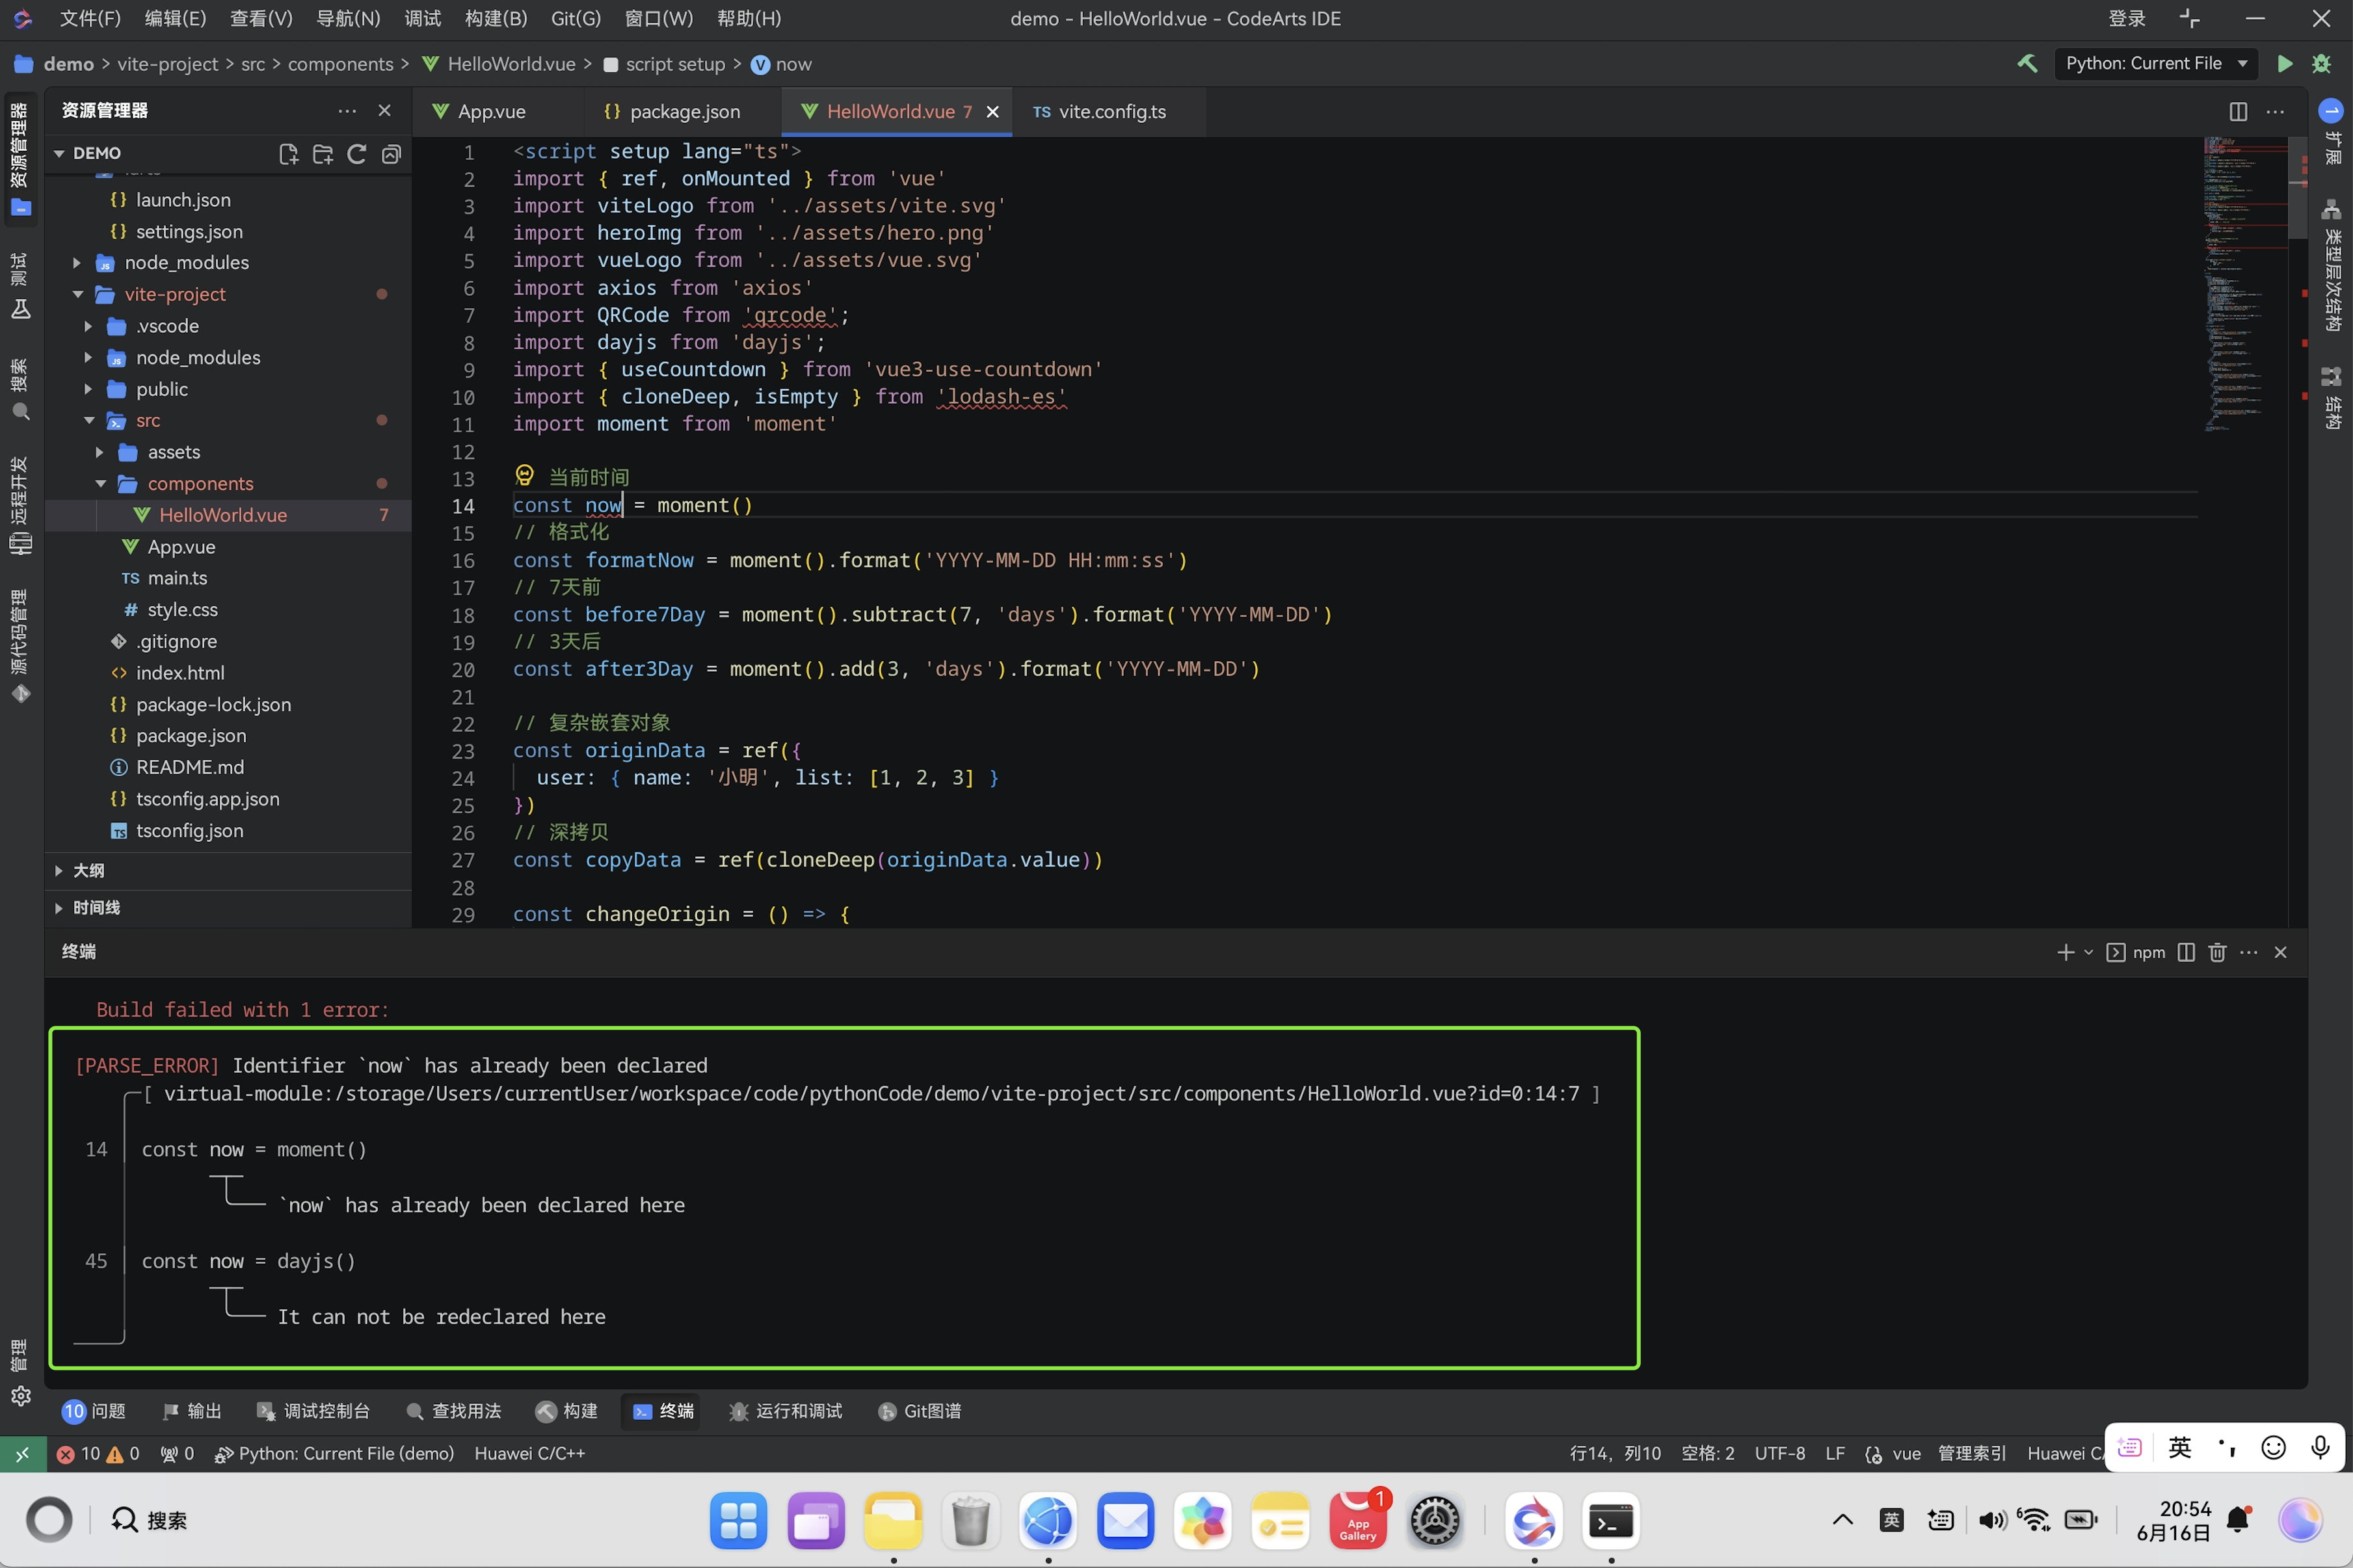Screen dimensions: 2353x1568
Task: Open the Git(G) menu
Action: click(x=576, y=18)
